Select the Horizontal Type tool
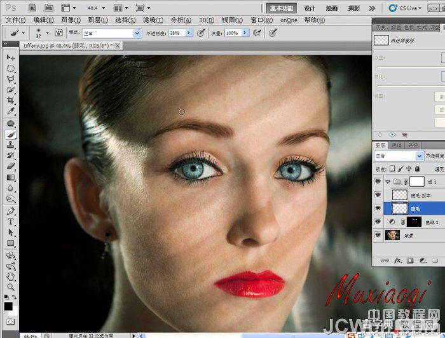This screenshot has width=445, height=338. coord(11,222)
